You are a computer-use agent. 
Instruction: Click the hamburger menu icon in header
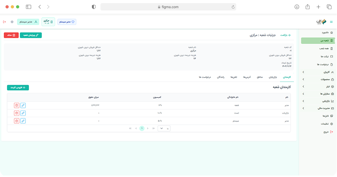coord(331,22)
